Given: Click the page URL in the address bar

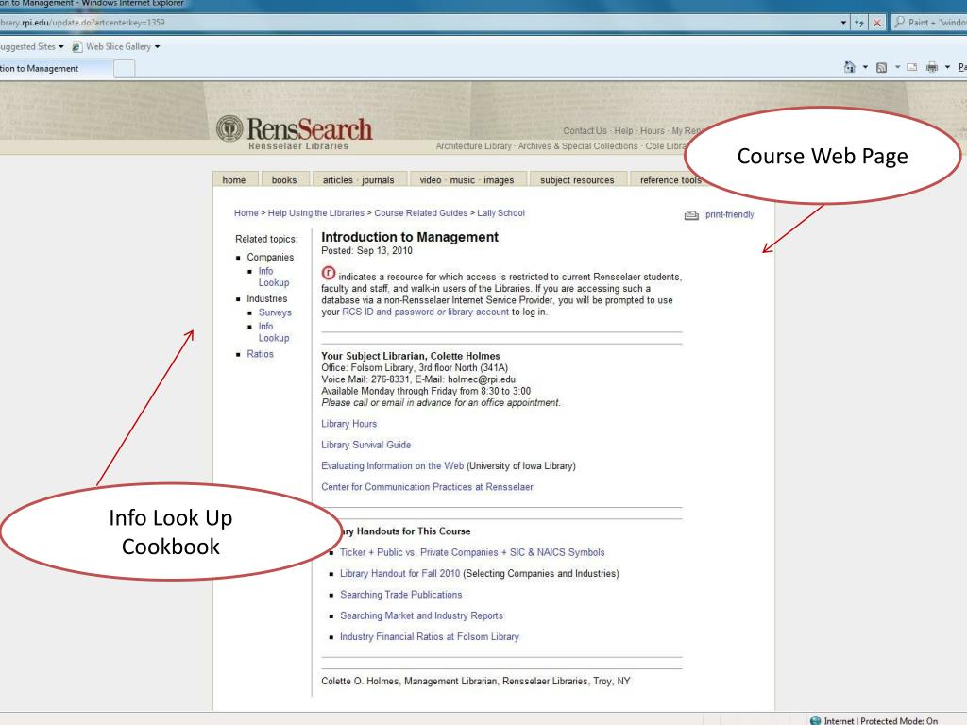Looking at the screenshot, I should [83, 23].
